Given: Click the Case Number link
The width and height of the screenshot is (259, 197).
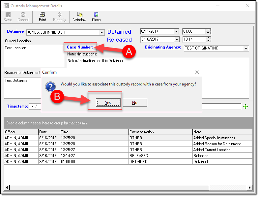Looking at the screenshot, I should click(80, 47).
